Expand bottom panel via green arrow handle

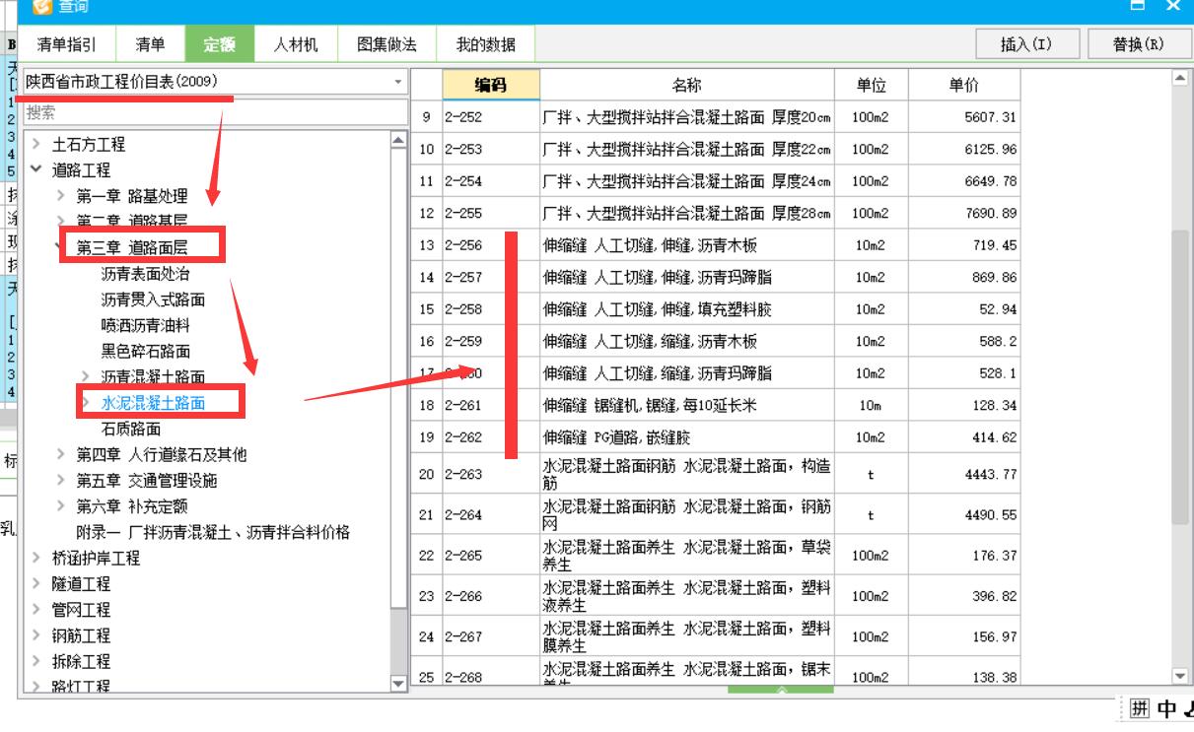[x=781, y=690]
